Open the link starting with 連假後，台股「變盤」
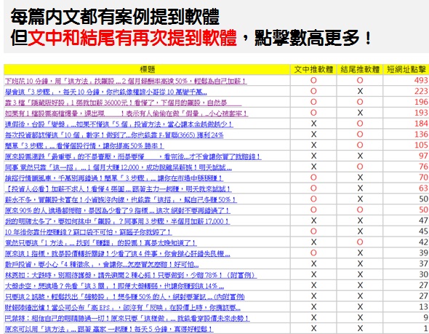This screenshot has height=334, width=429. click(119, 124)
